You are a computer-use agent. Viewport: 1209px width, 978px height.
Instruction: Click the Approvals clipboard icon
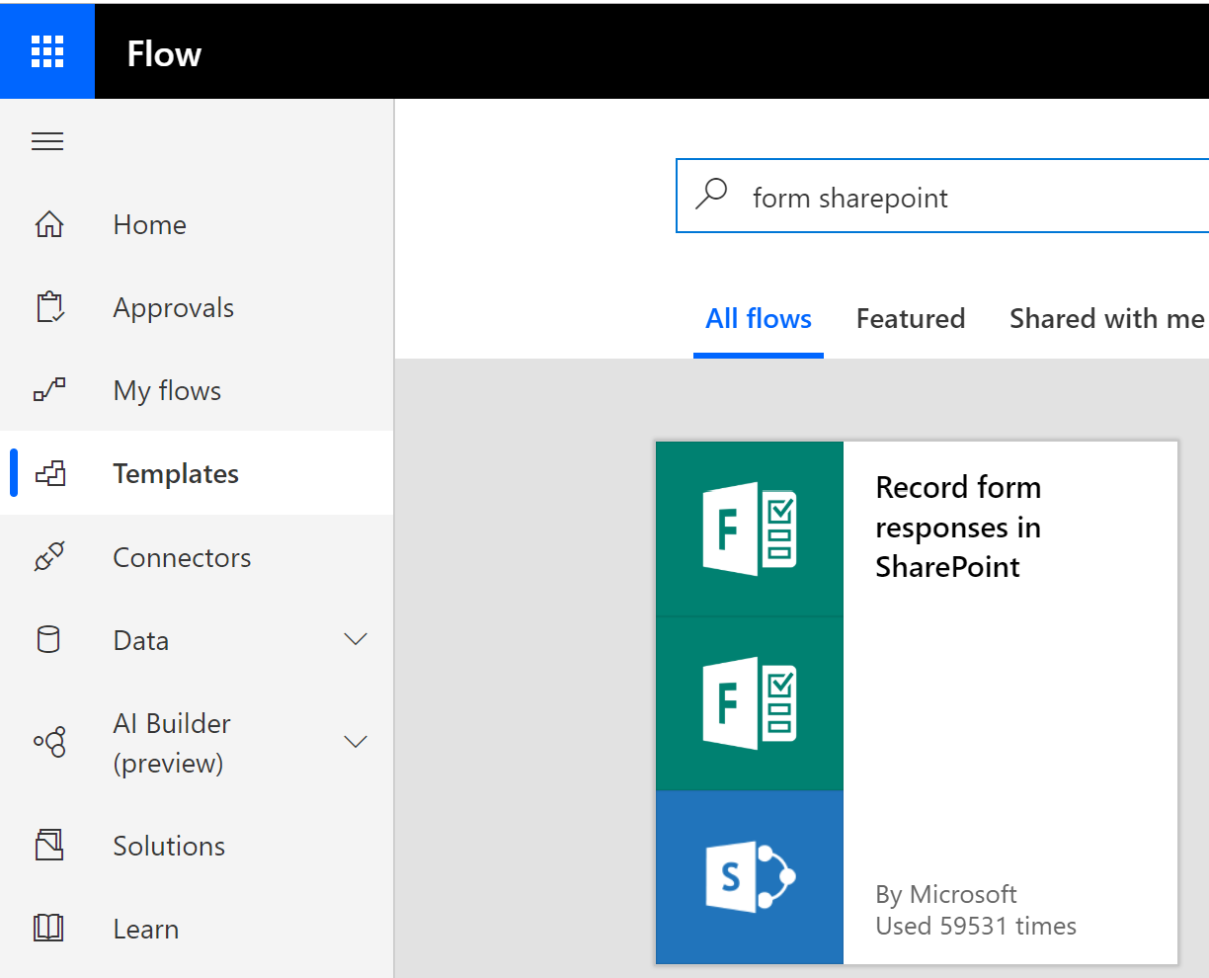click(49, 307)
